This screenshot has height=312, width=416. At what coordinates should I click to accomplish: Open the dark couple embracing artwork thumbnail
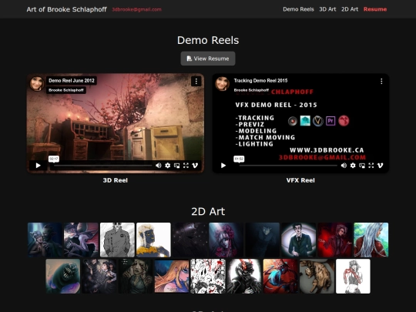point(99,277)
